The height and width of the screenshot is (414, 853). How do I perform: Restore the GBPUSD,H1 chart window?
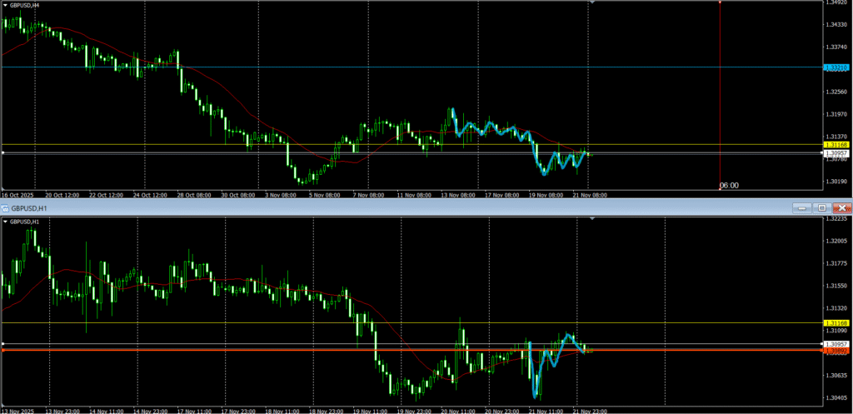[822, 207]
